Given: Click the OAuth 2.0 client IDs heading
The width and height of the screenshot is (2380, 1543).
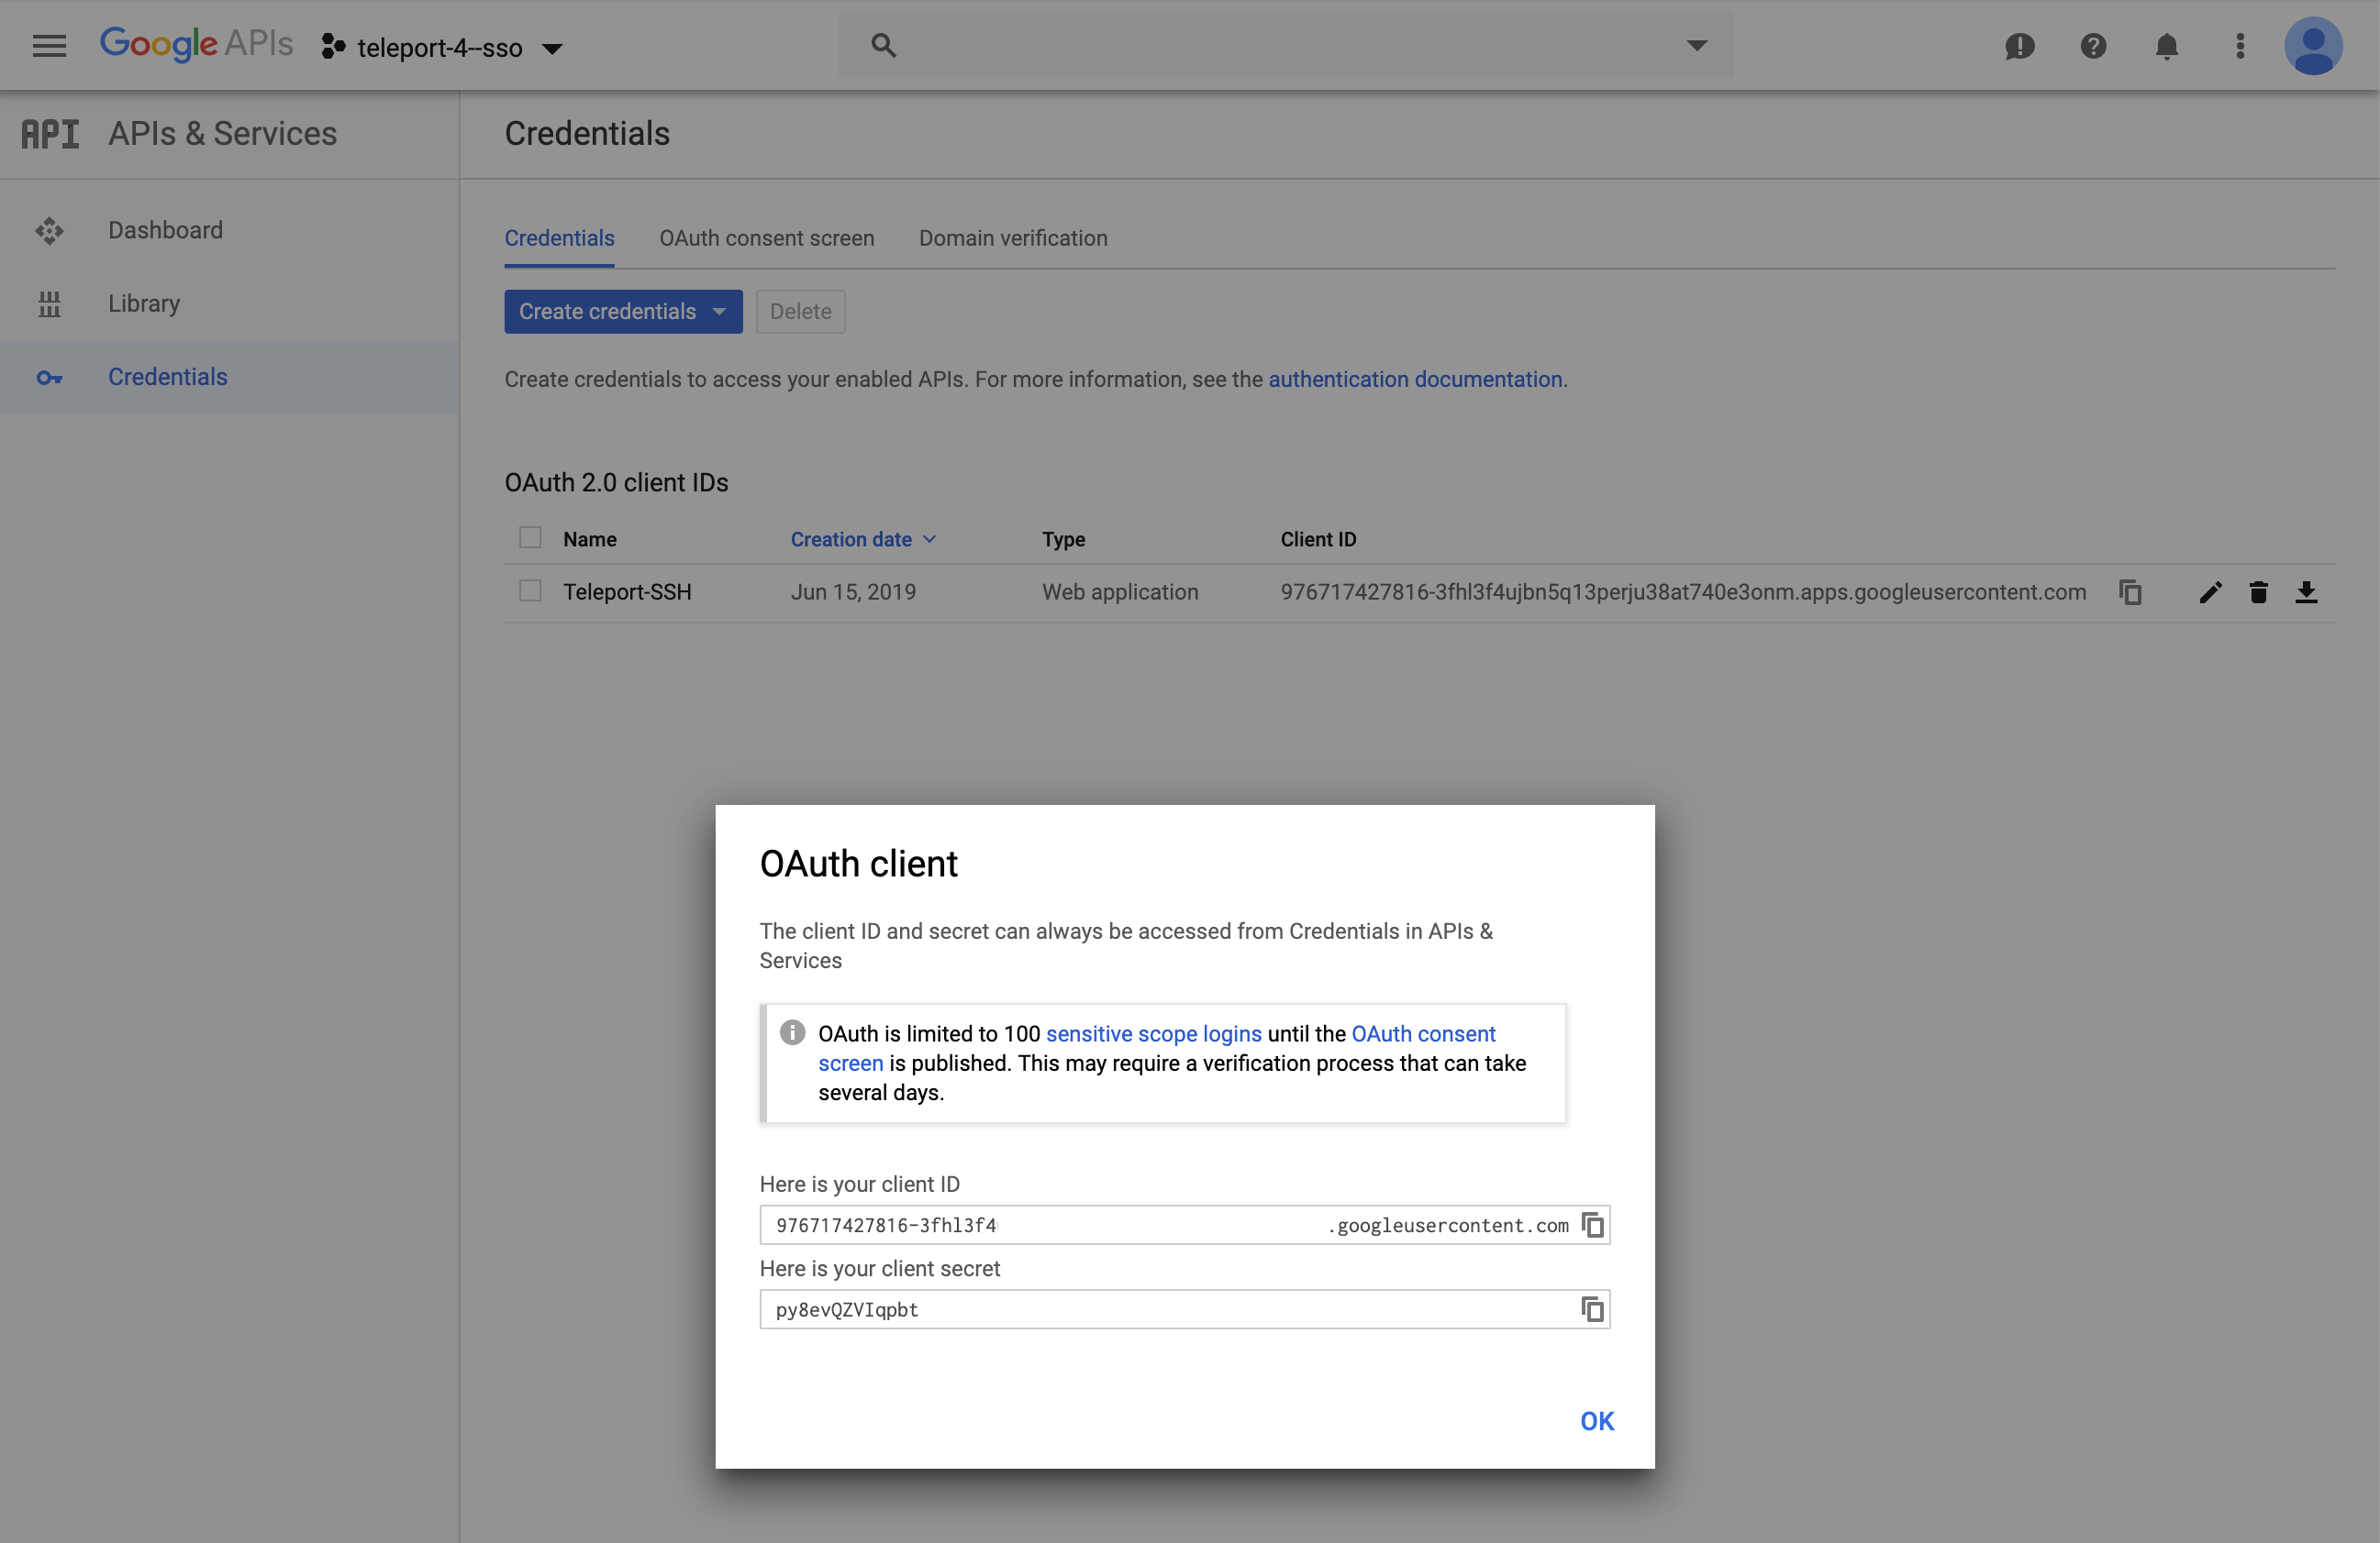Looking at the screenshot, I should point(616,482).
